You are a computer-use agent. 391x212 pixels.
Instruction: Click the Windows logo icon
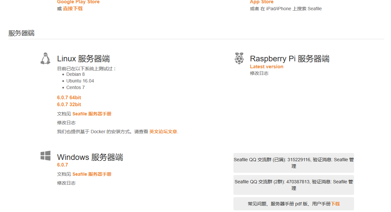click(x=45, y=156)
